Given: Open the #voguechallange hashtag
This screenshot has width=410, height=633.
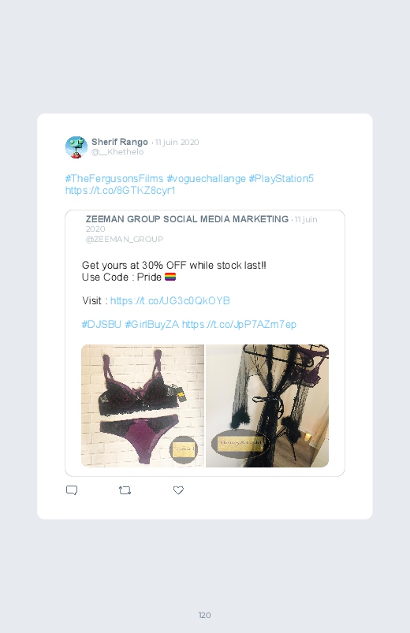Looking at the screenshot, I should [x=206, y=178].
